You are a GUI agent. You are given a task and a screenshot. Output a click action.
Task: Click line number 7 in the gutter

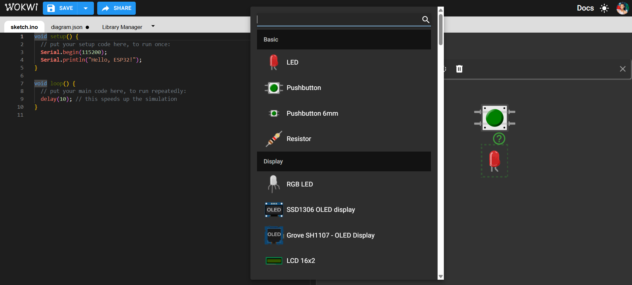tap(22, 83)
